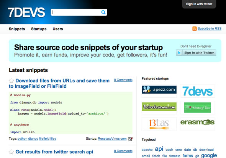Select the email tag in tagcloud
226x158 pixels.
pos(146,156)
